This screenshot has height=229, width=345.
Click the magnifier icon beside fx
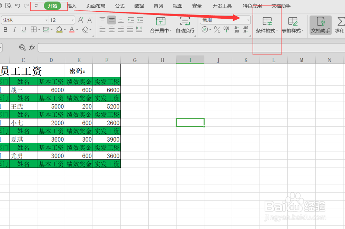click(22, 47)
